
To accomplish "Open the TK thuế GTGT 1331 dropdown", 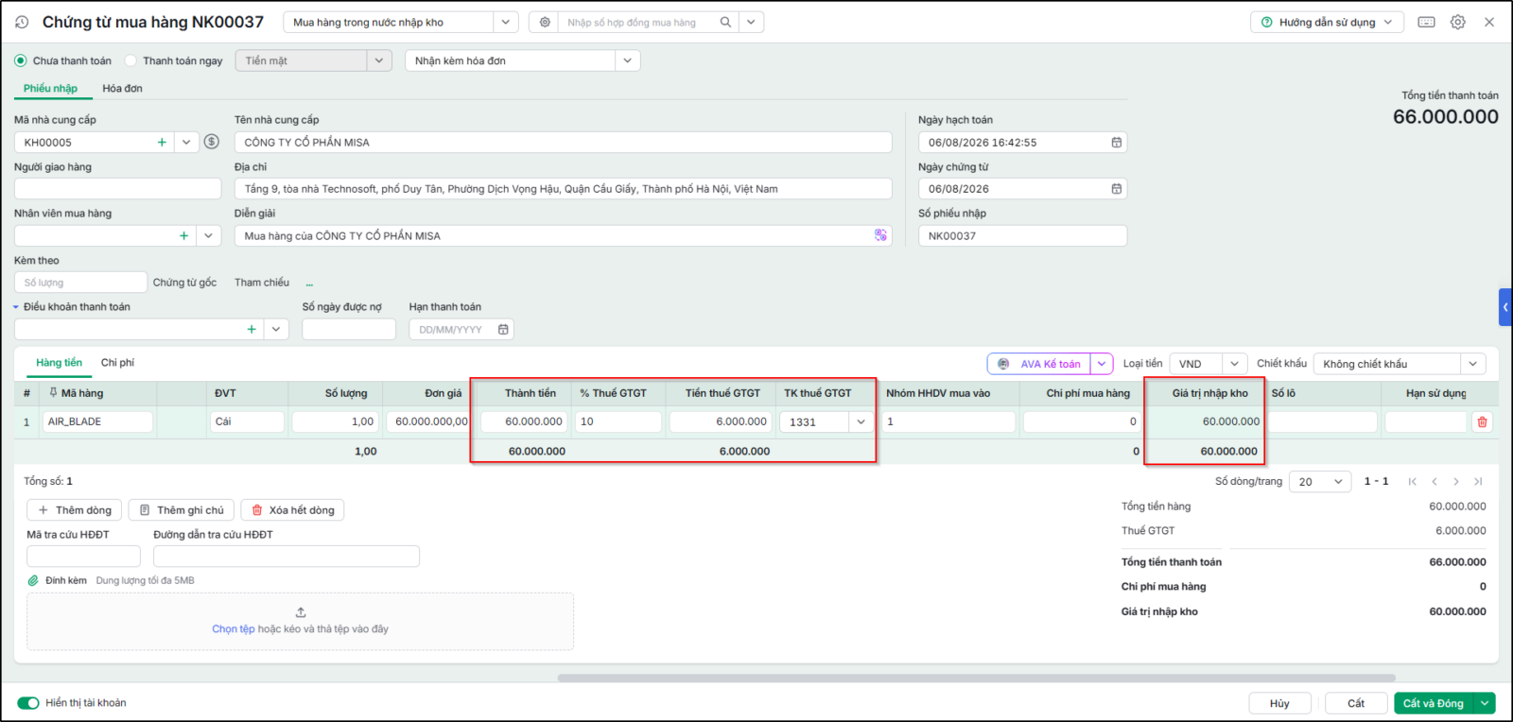I will tap(861, 422).
